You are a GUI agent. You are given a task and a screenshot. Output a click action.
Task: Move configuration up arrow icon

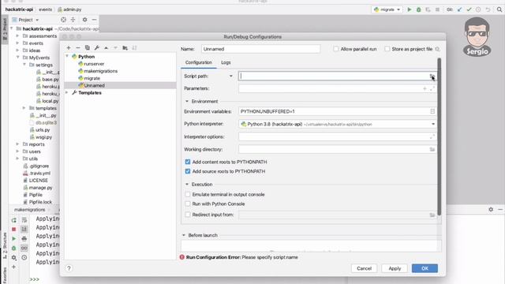[x=106, y=47]
